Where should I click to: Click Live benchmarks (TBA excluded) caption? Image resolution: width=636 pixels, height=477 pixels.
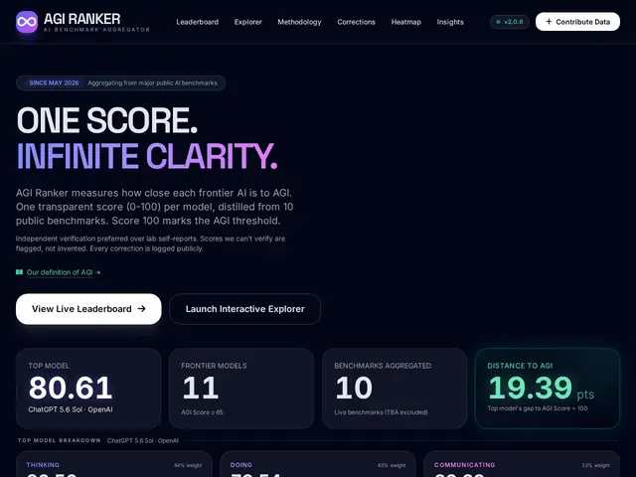click(381, 412)
